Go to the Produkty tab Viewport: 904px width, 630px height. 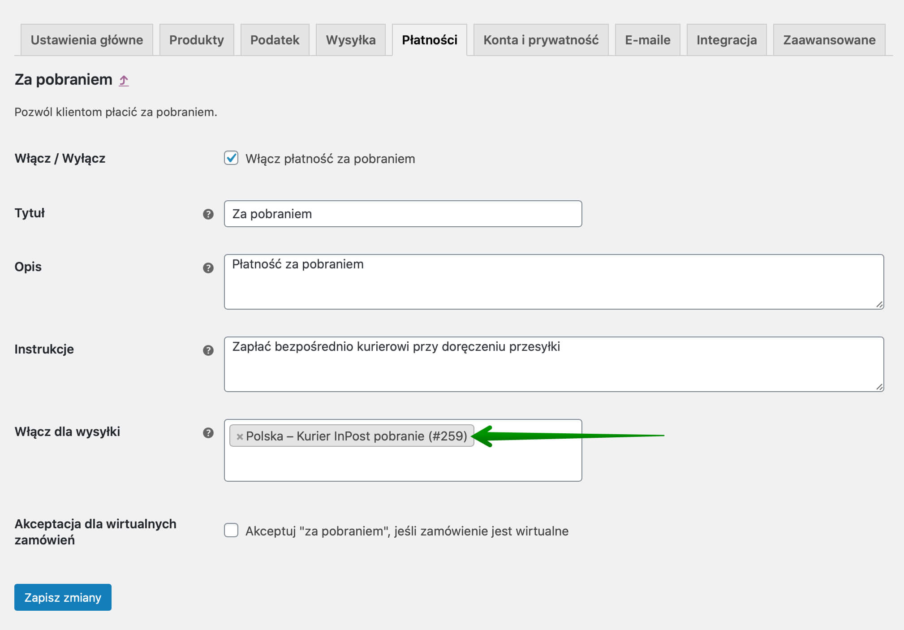pos(197,40)
